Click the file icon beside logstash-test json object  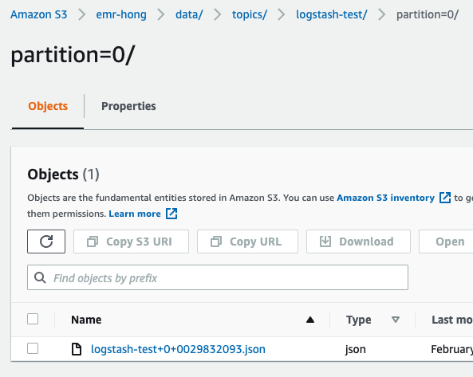tap(77, 349)
